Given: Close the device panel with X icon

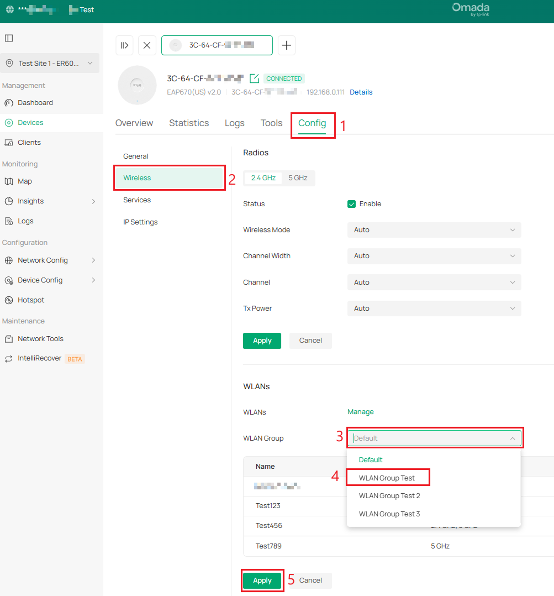Looking at the screenshot, I should [x=147, y=45].
